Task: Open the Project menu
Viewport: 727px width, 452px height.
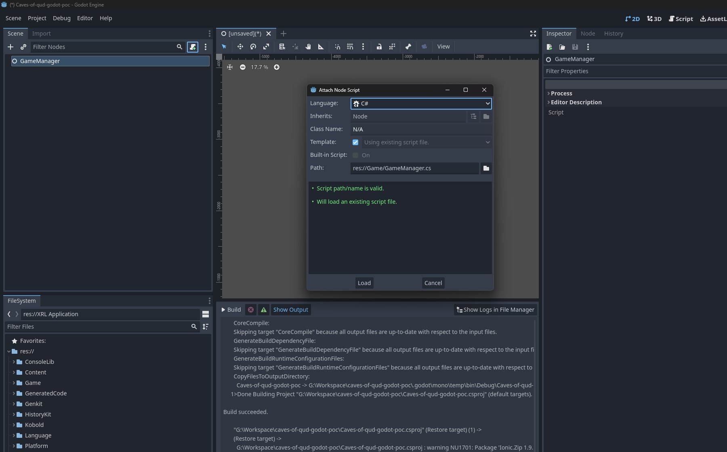Action: click(x=37, y=18)
